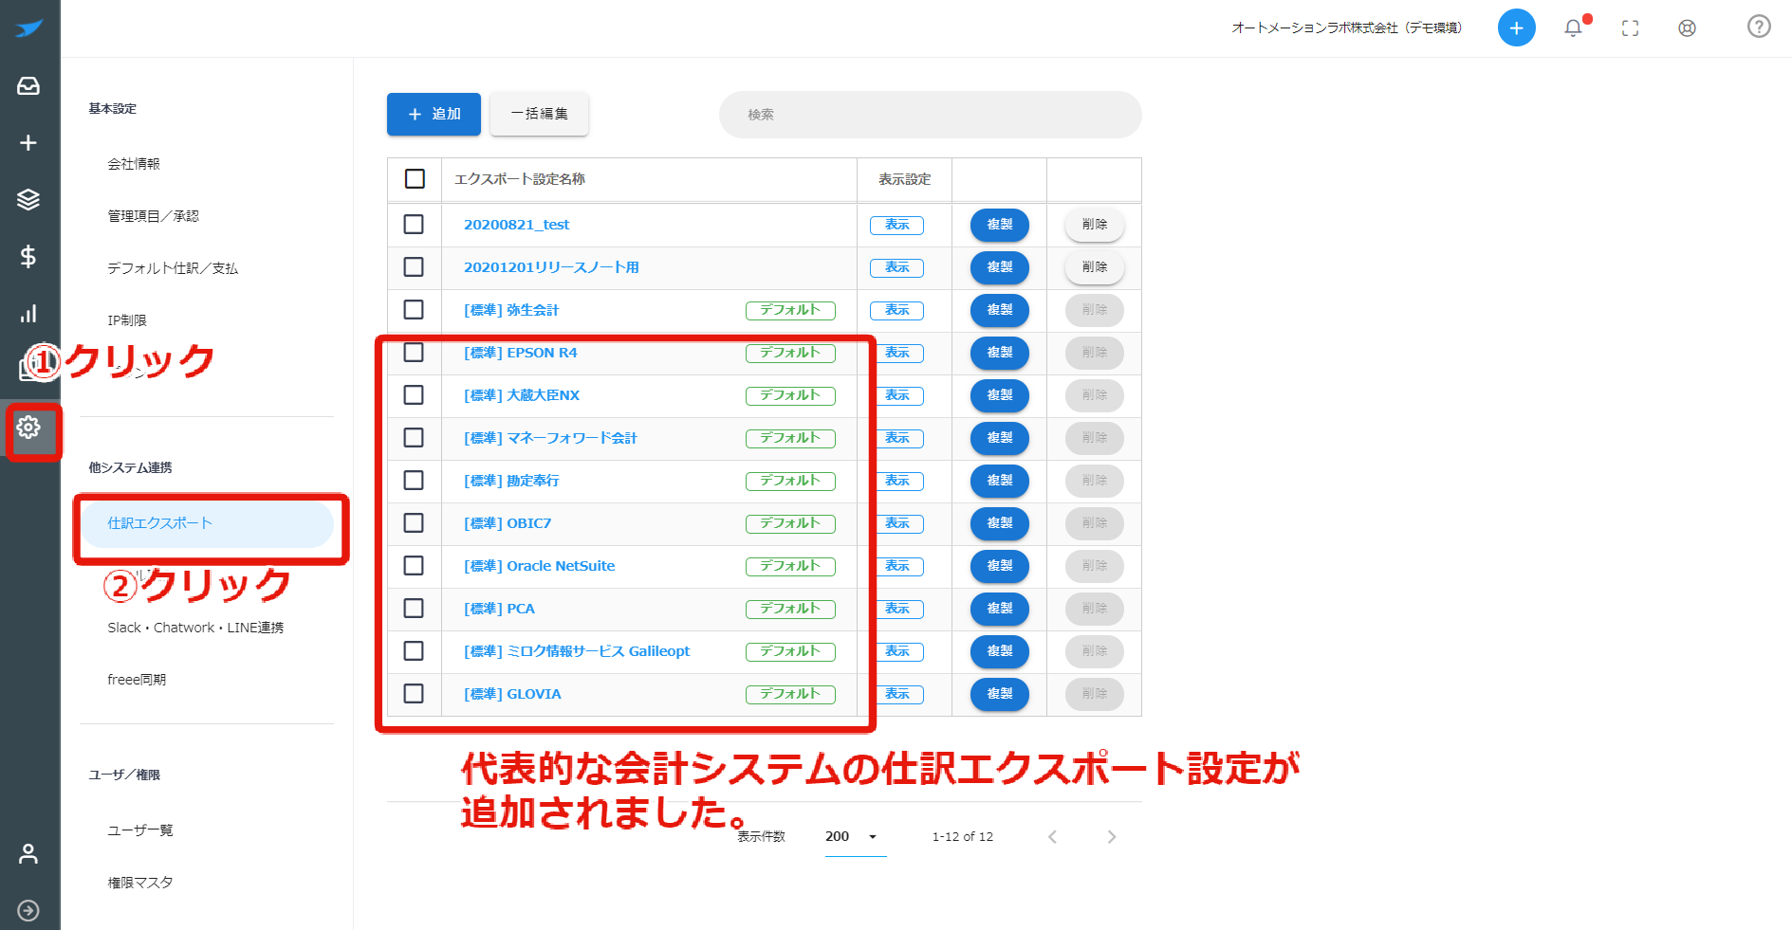This screenshot has width=1792, height=930.
Task: Toggle 表示 setting for 20200821_test
Action: pos(896,225)
